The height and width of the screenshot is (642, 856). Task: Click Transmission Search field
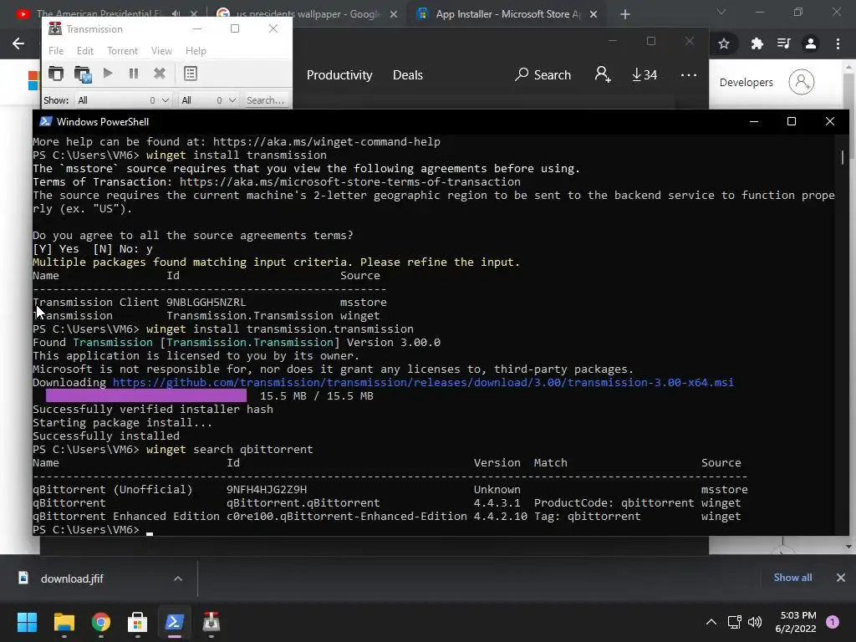point(265,100)
